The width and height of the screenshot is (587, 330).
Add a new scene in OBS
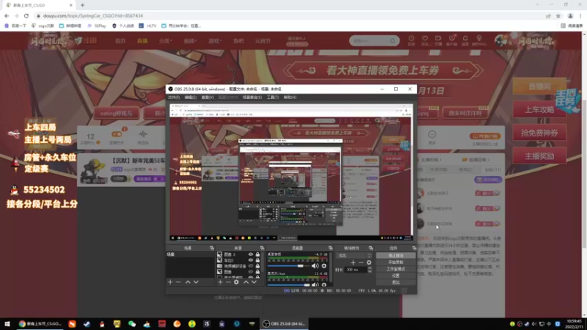click(170, 282)
